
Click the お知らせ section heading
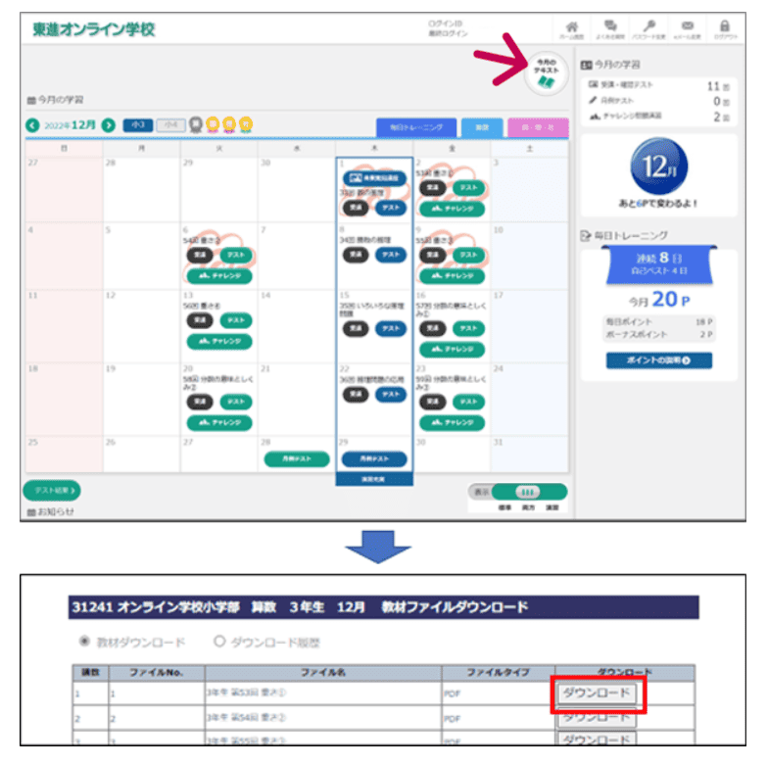tap(51, 511)
